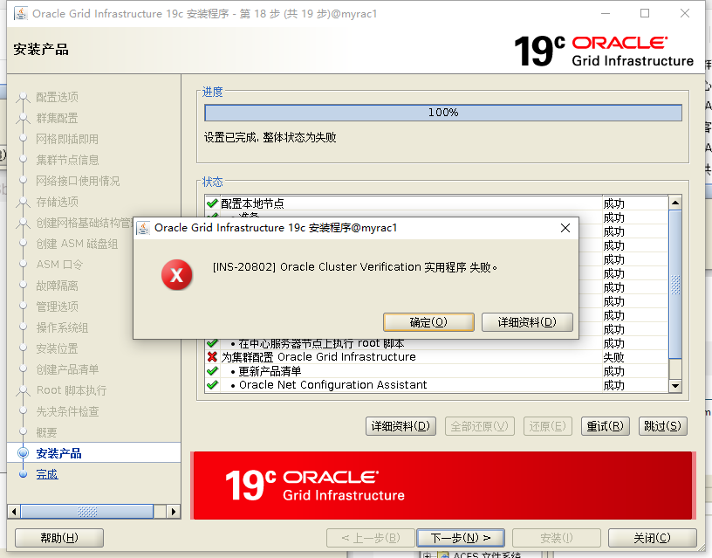Minimize the installer window

(606, 13)
